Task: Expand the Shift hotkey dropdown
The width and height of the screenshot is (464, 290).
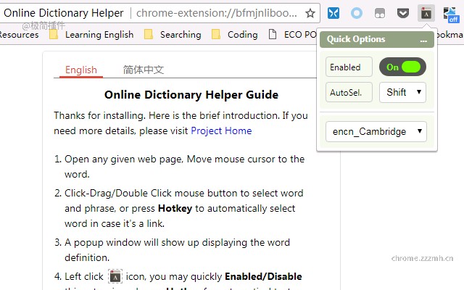Action: point(403,92)
